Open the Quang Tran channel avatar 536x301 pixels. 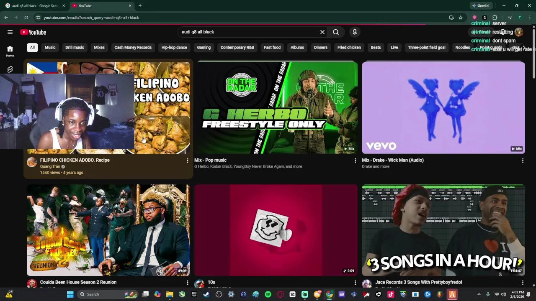(32, 162)
